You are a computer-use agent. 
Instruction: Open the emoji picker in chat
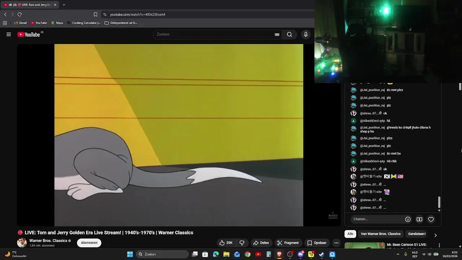tap(408, 219)
